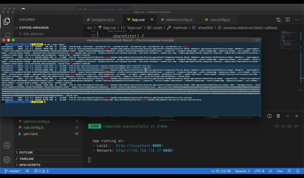The image size is (304, 178).
Task: Open vue.config.js in the explorer
Action: coord(33,127)
